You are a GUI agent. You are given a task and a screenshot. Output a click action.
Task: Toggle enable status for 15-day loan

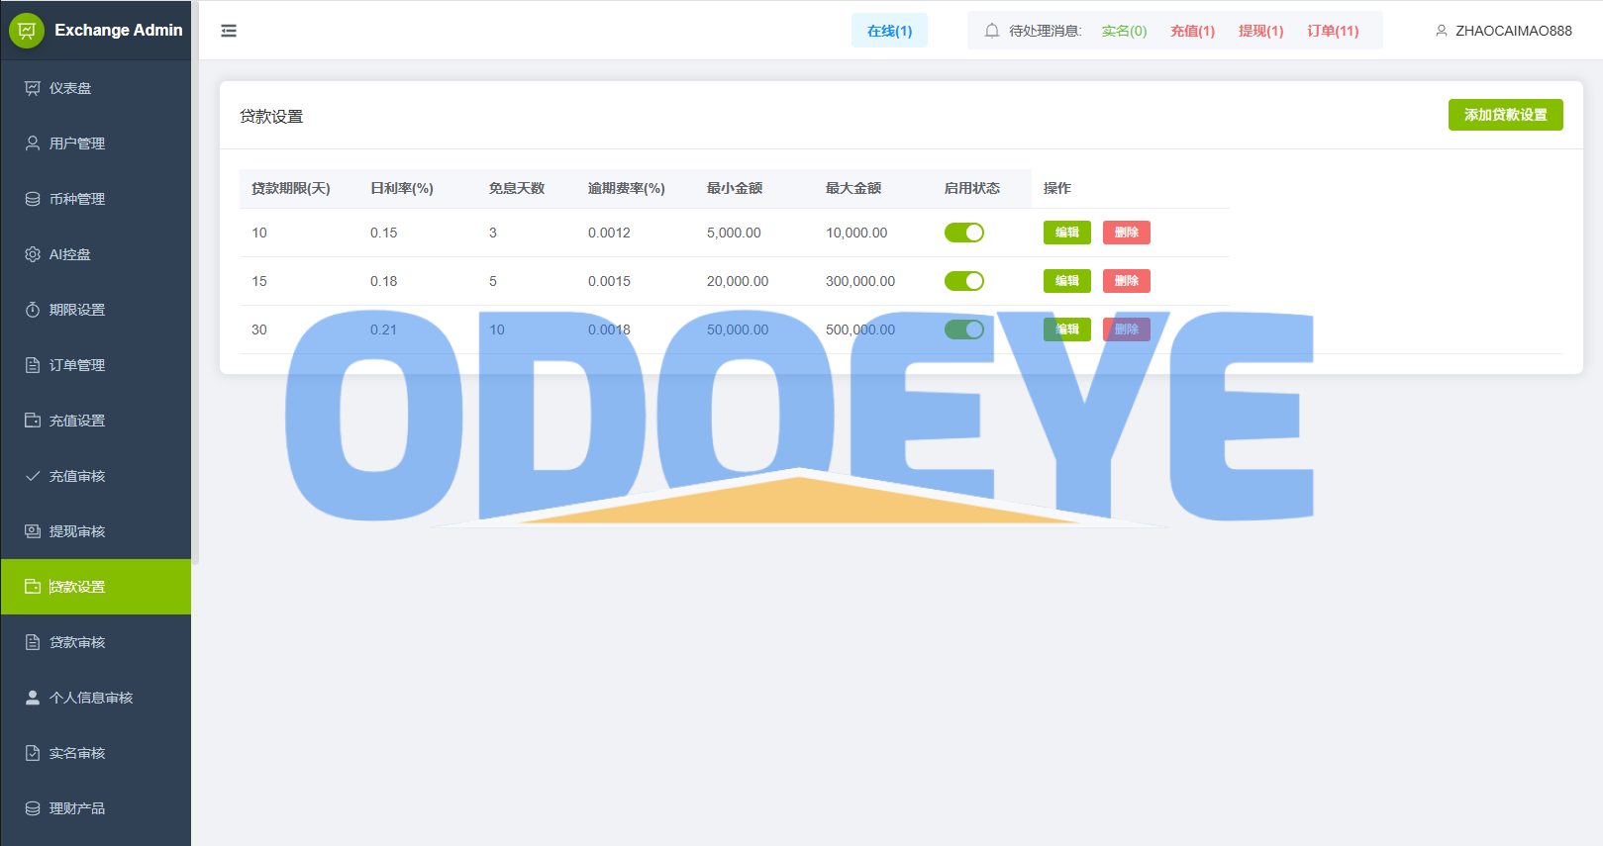963,281
